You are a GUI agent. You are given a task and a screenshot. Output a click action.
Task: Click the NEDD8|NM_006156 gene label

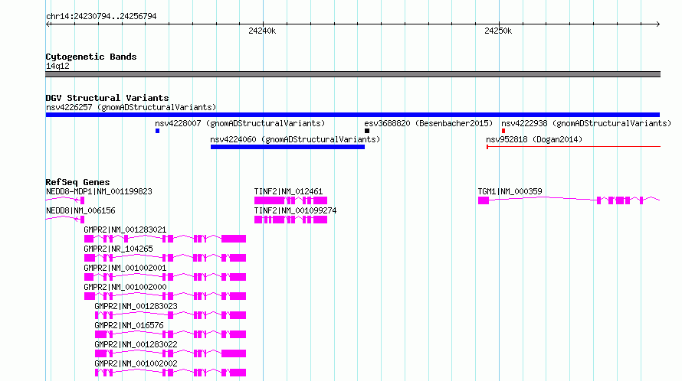(x=80, y=210)
